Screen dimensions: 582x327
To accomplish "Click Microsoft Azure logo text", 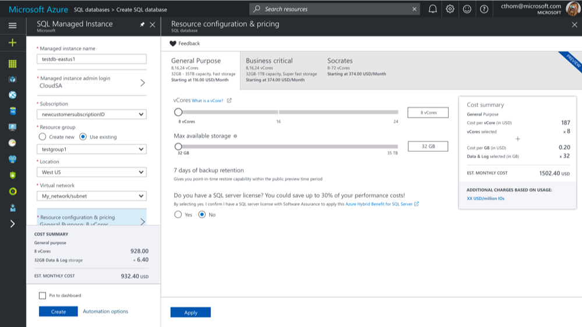I will click(38, 9).
